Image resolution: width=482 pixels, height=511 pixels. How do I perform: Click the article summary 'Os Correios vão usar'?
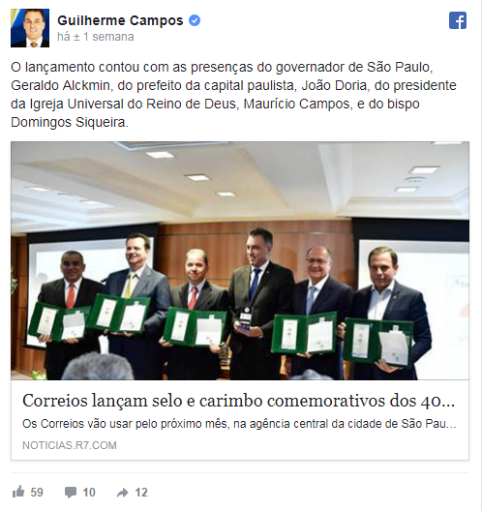239,424
